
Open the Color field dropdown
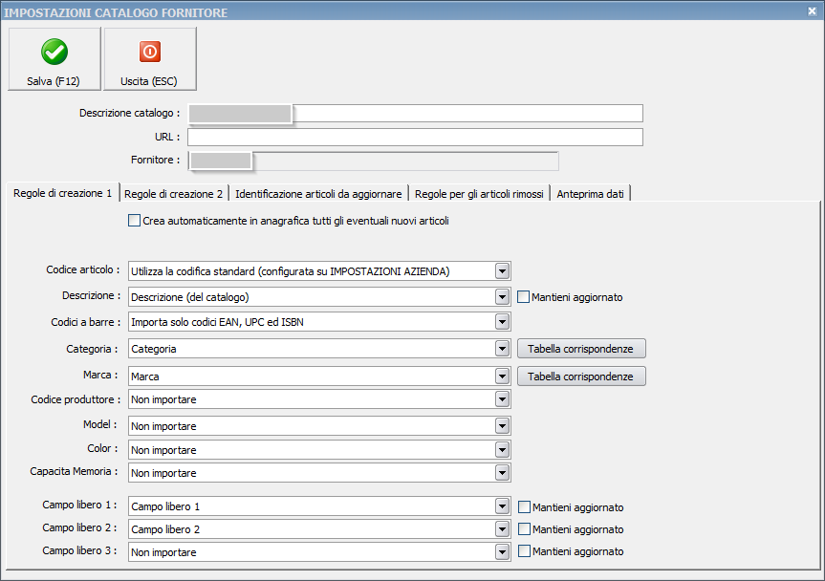[503, 450]
